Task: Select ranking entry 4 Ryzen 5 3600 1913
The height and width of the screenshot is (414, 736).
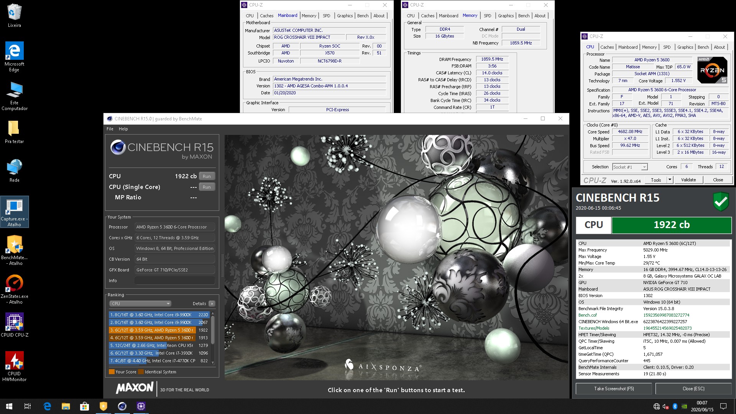Action: tap(159, 338)
